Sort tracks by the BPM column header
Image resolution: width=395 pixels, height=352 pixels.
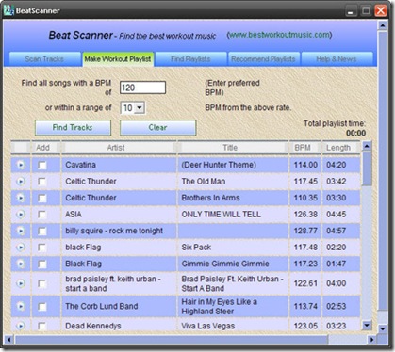coord(305,148)
